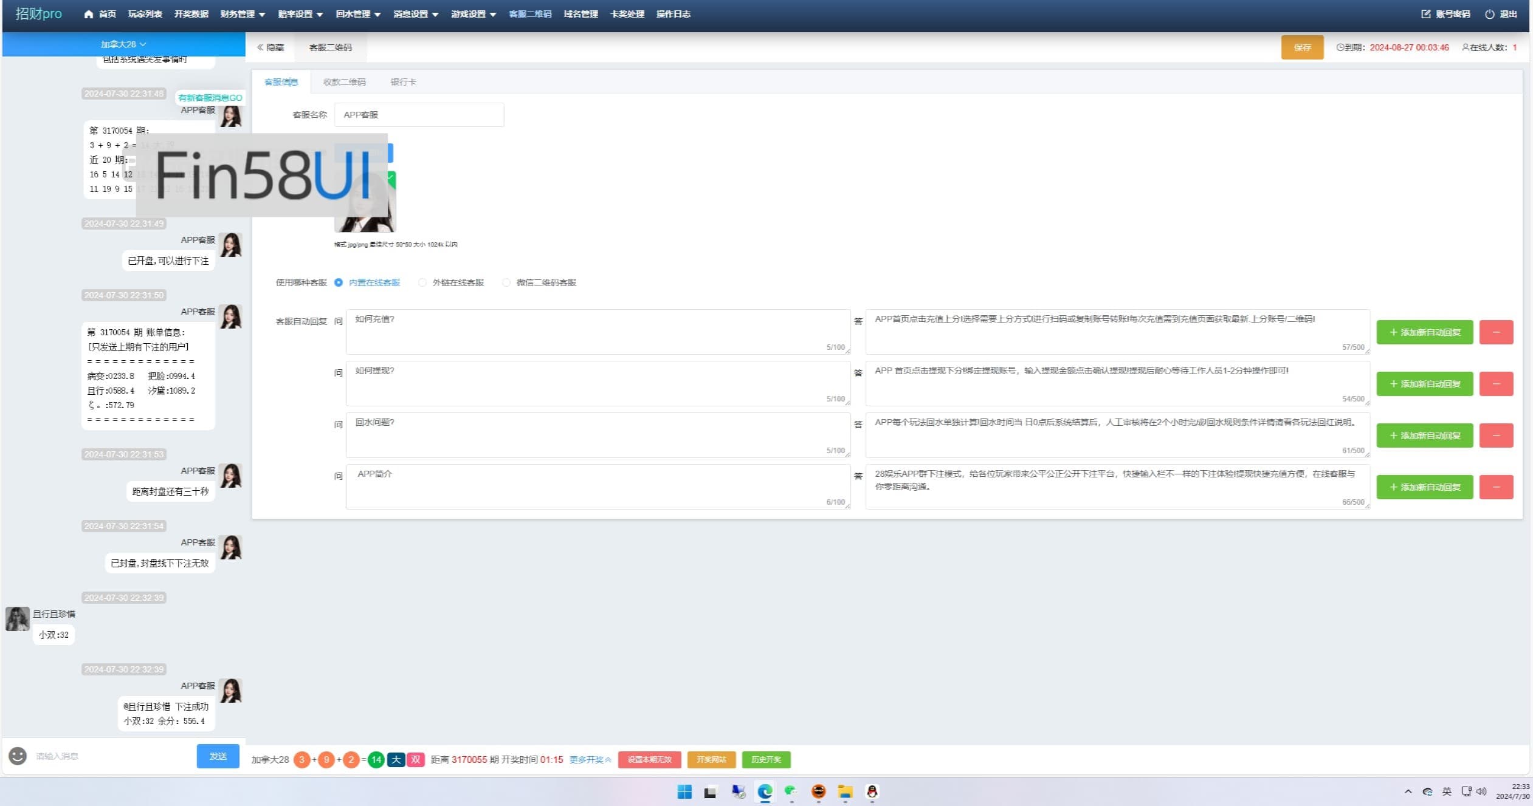Expand the 更多开奖 link
1533x806 pixels.
click(x=590, y=759)
